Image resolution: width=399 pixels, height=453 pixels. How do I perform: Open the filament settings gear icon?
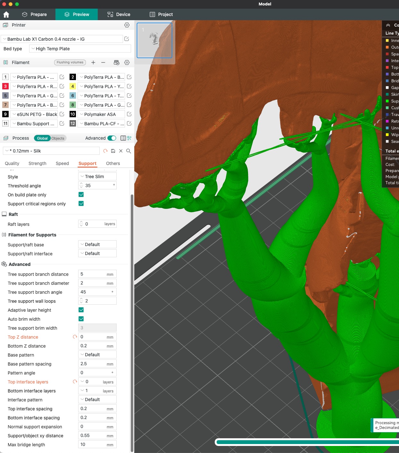coord(127,62)
